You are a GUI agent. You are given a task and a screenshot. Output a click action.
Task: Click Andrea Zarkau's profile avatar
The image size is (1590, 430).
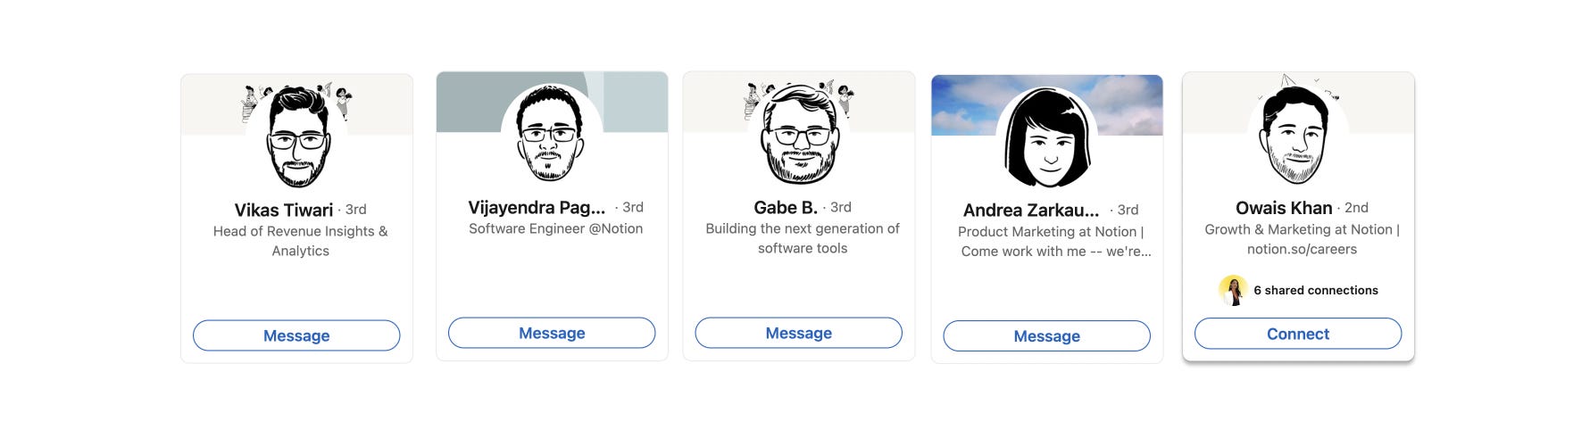[1047, 137]
